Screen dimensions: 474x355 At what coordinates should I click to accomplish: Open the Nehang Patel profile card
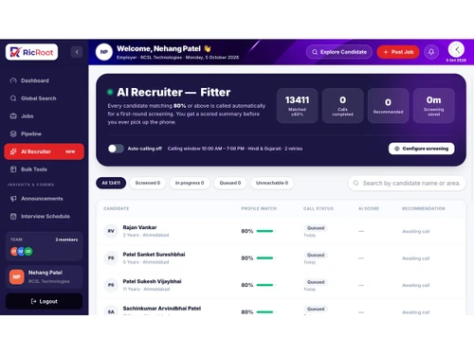click(45, 276)
